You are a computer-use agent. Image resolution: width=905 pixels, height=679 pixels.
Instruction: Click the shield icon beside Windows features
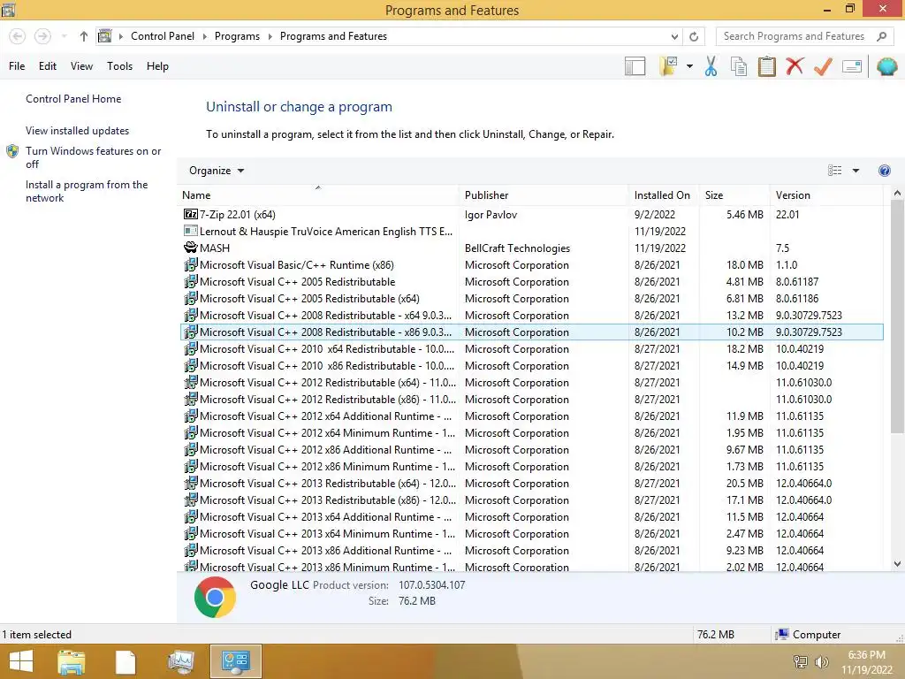pyautogui.click(x=12, y=151)
